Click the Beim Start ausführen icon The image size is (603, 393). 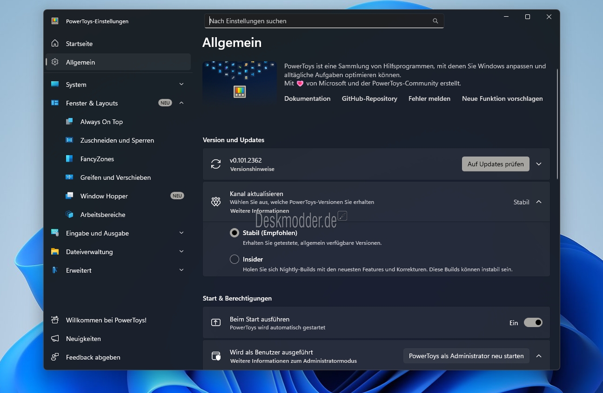(216, 322)
